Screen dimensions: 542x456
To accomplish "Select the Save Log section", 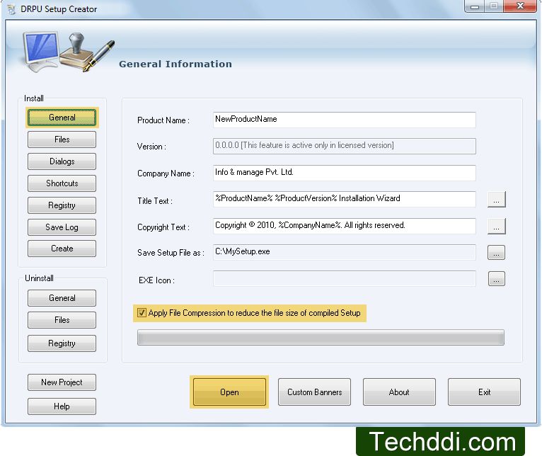I will 62,227.
